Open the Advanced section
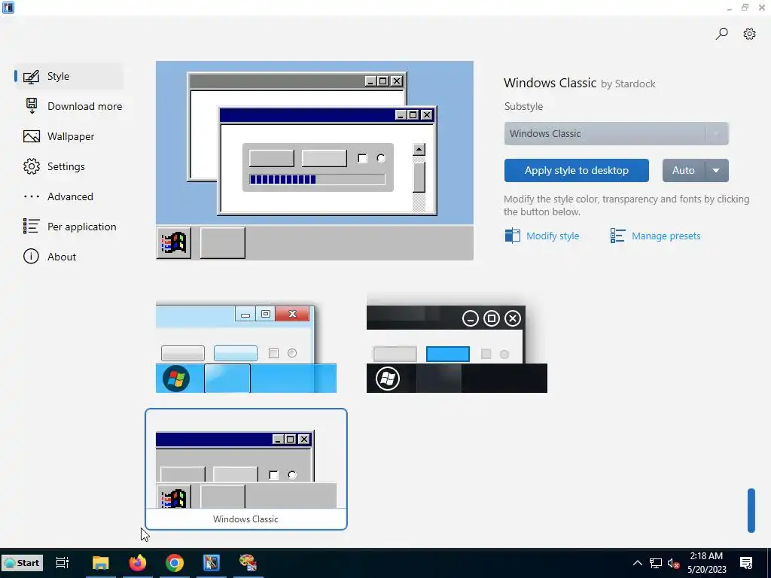Screen dimensions: 771x578 point(69,196)
